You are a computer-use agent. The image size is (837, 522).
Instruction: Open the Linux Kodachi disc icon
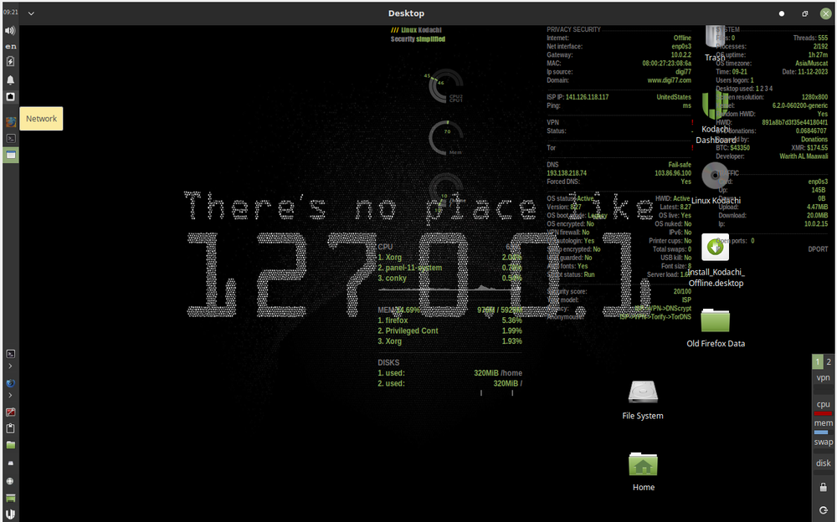click(716, 183)
